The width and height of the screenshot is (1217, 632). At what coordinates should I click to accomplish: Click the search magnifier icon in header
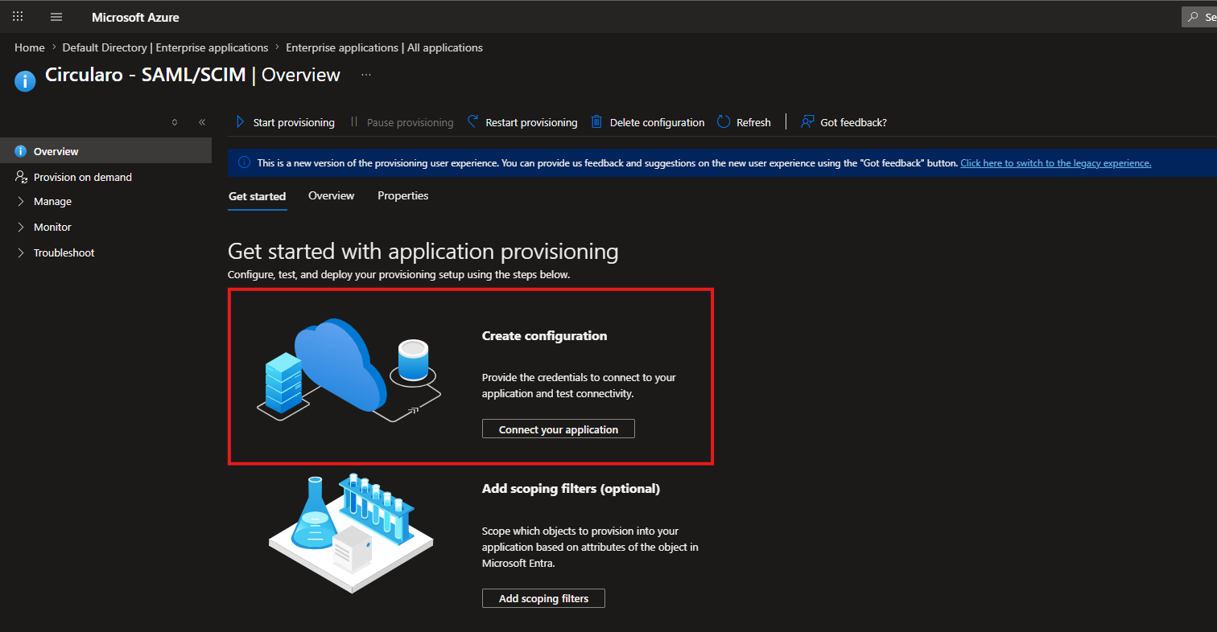[x=1193, y=17]
